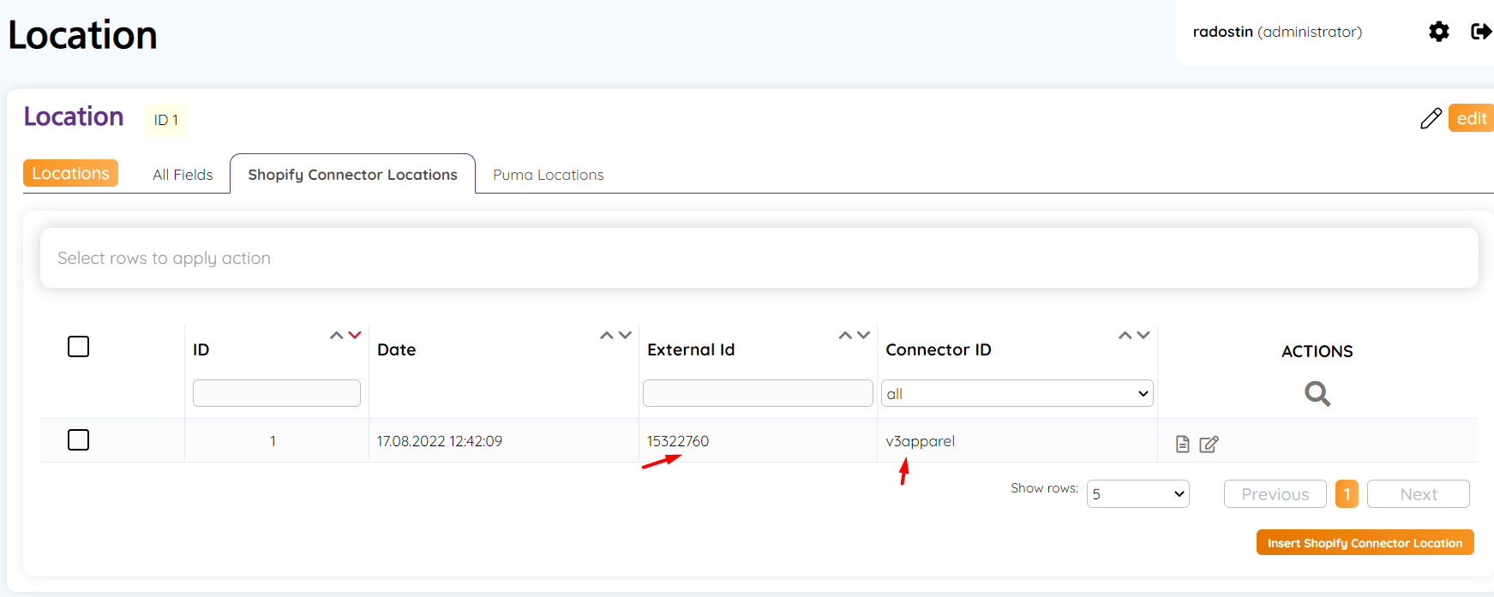The height and width of the screenshot is (597, 1494).
Task: Click the ID column header label
Action: click(x=201, y=349)
